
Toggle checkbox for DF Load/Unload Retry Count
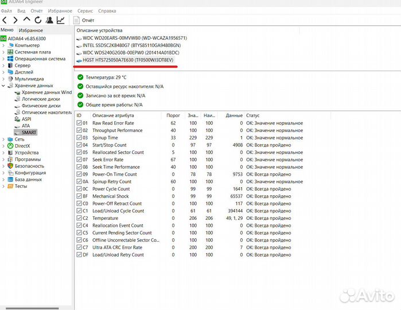coord(79,255)
